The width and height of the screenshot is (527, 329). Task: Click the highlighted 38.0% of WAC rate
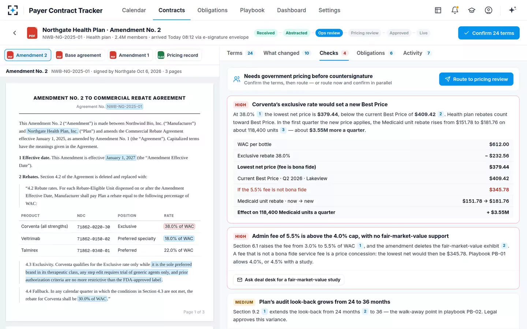179,226
